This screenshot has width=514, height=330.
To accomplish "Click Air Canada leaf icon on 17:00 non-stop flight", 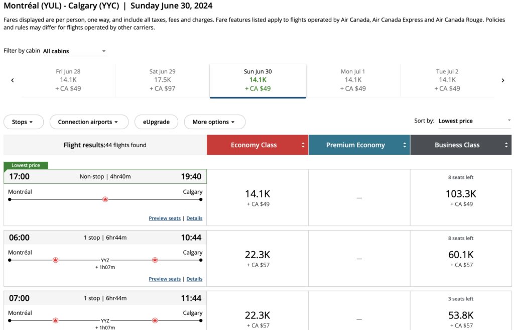I will pos(105,199).
